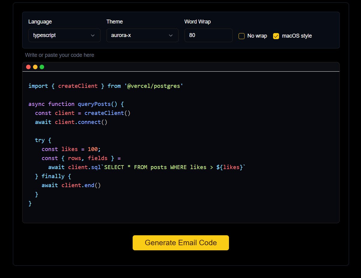Click the 'Write or paste your code here' label
The image size is (361, 278).
pyautogui.click(x=59, y=55)
